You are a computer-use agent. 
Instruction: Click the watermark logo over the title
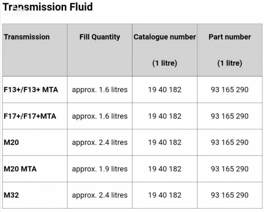[x=18, y=10]
